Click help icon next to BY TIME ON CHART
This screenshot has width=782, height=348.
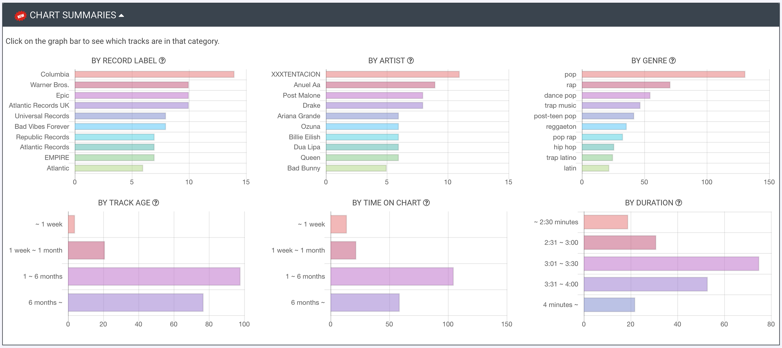(426, 203)
